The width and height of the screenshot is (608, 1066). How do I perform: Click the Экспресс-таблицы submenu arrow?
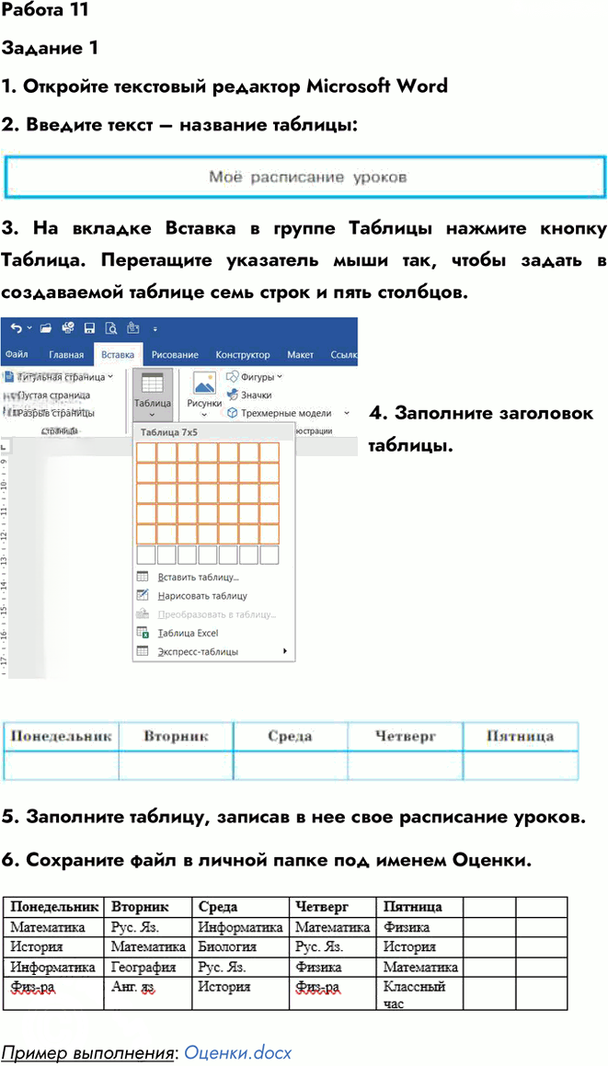coord(284,651)
